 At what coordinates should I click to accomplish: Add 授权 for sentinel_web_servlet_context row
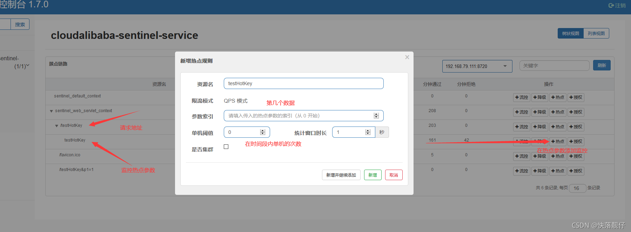[x=576, y=112]
